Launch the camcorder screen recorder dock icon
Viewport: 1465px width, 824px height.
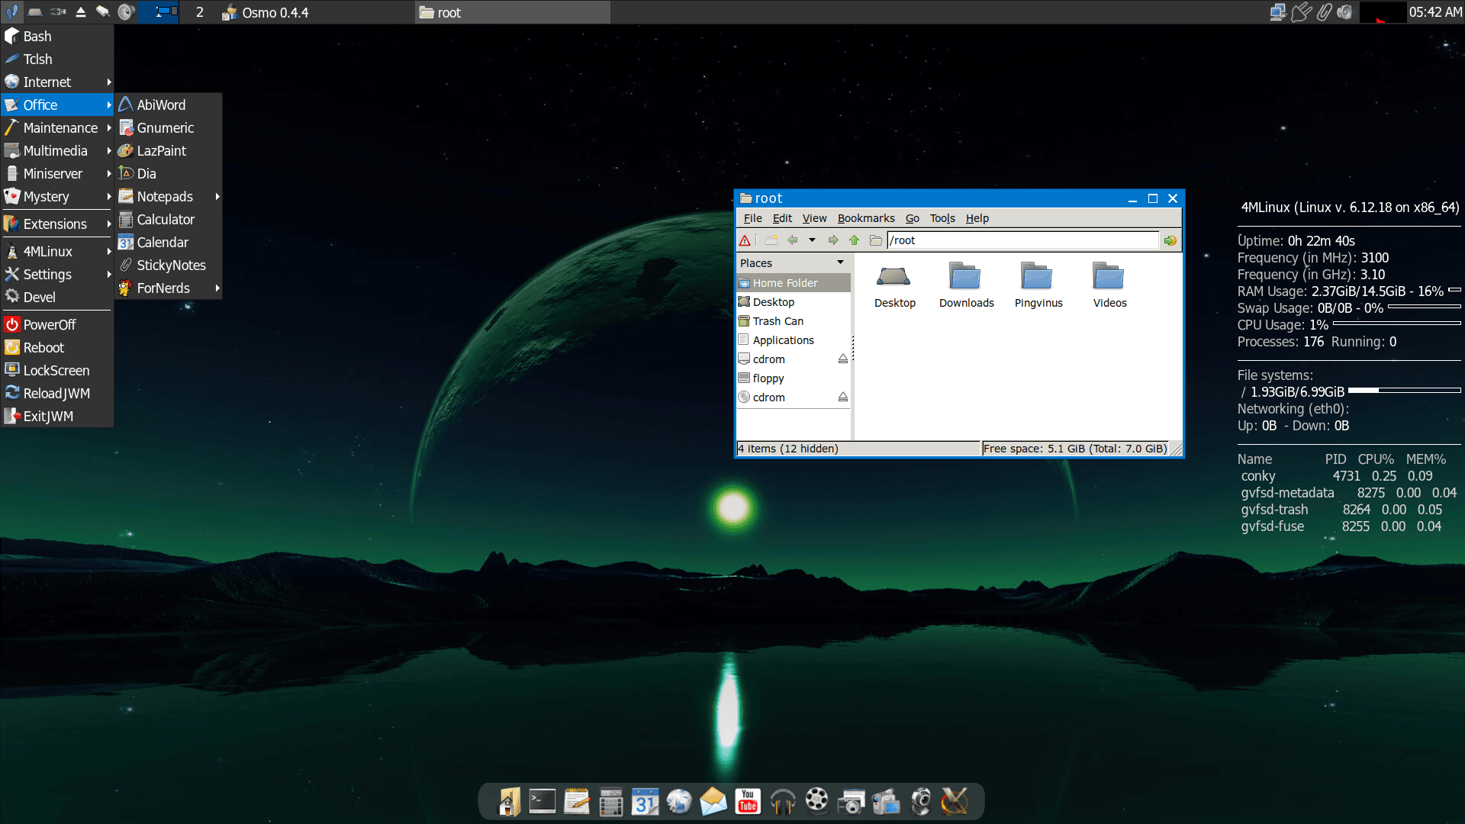pyautogui.click(x=885, y=802)
